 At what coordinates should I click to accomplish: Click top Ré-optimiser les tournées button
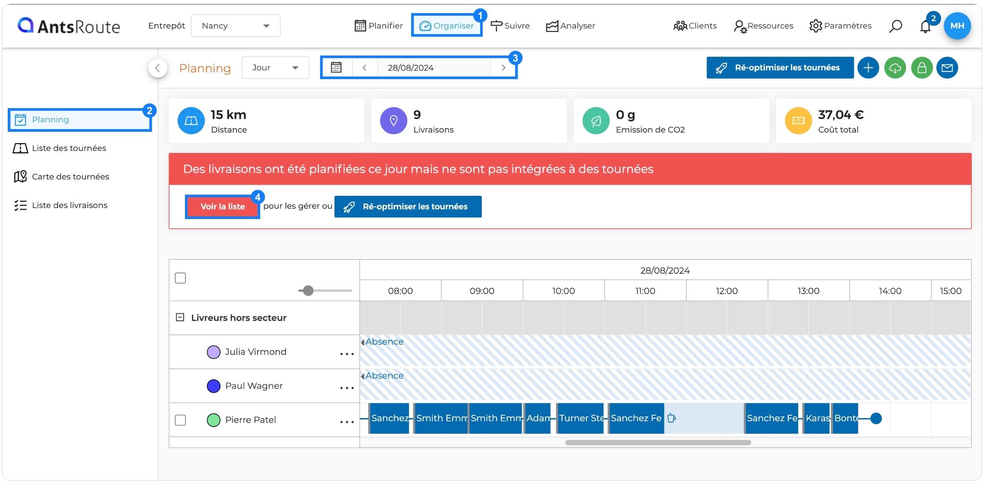pyautogui.click(x=780, y=68)
